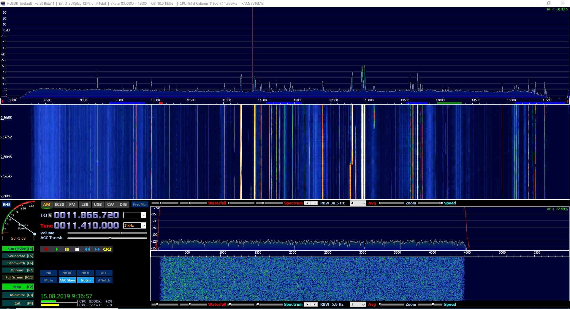
Task: Open Soundcard [F5] settings
Action: pyautogui.click(x=18, y=256)
